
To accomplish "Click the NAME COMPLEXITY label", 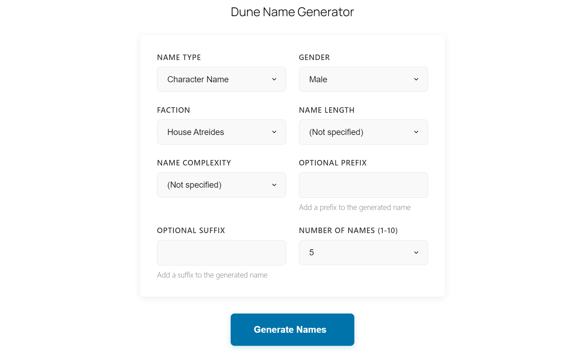I will point(194,163).
